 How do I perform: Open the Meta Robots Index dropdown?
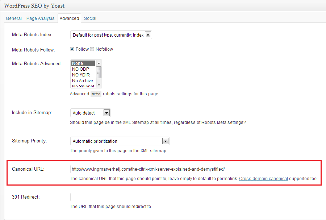point(111,35)
